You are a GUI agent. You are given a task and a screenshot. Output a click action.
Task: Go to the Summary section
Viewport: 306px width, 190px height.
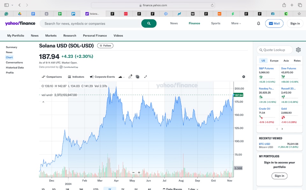pyautogui.click(x=11, y=47)
